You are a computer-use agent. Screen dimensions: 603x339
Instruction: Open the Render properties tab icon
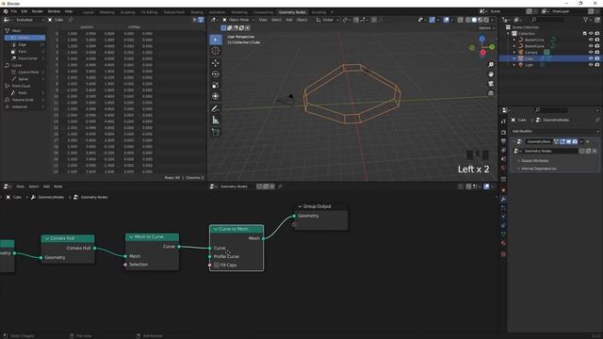tap(503, 132)
